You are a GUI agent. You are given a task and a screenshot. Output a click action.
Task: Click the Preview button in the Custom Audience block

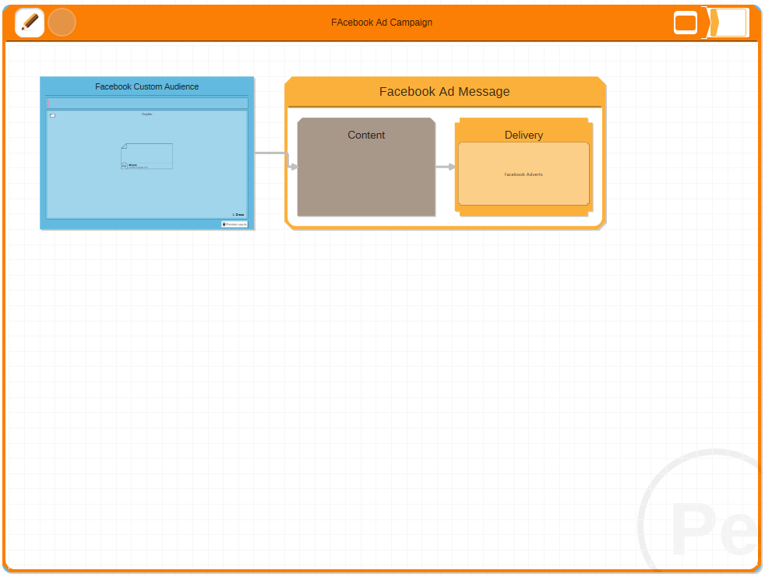[234, 224]
